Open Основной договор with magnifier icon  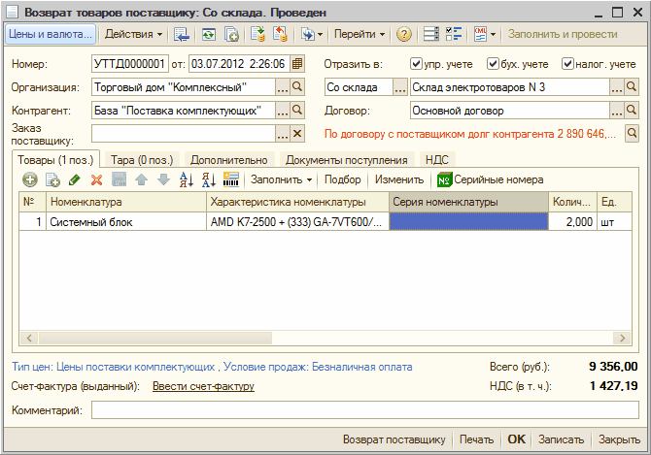(x=632, y=111)
